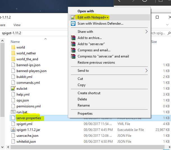
Task: Click WinRAR icon beside Add to "server.rar"
Action: tap(73, 44)
